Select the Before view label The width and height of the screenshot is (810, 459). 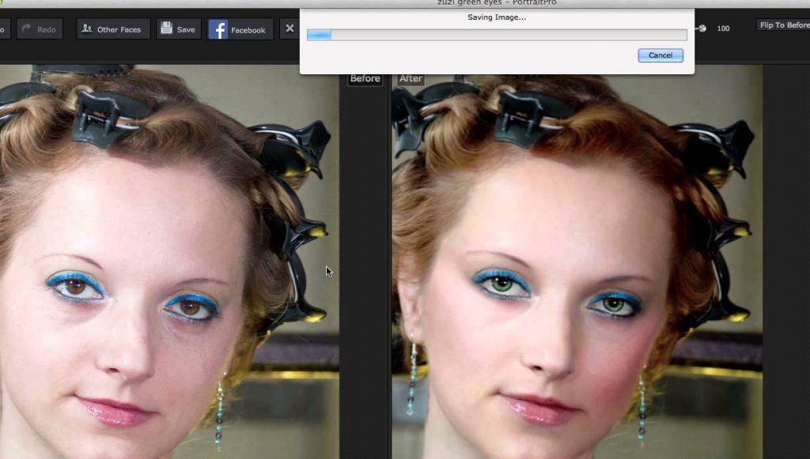tap(365, 78)
